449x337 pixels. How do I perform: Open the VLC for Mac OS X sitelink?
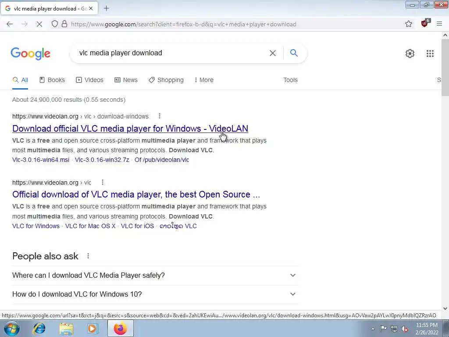[x=90, y=226]
